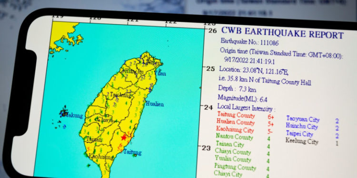Image resolution: width=357 pixels, height=178 pixels.
Task: Click the latitude 24 axis label
Action: tap(208, 107)
